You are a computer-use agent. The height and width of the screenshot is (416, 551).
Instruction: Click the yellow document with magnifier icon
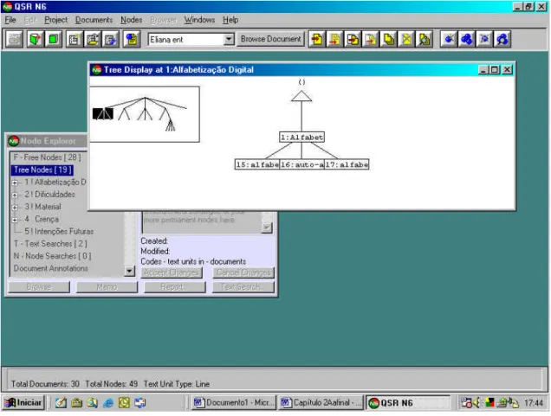(x=425, y=39)
